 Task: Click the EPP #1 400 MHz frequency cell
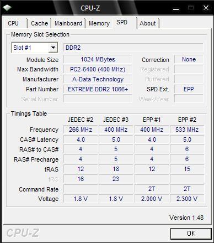(152, 130)
